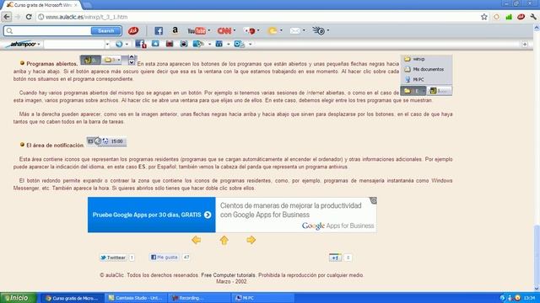This screenshot has height=303, width=540.
Task: Open the wrench settings menu
Action: tap(533, 17)
